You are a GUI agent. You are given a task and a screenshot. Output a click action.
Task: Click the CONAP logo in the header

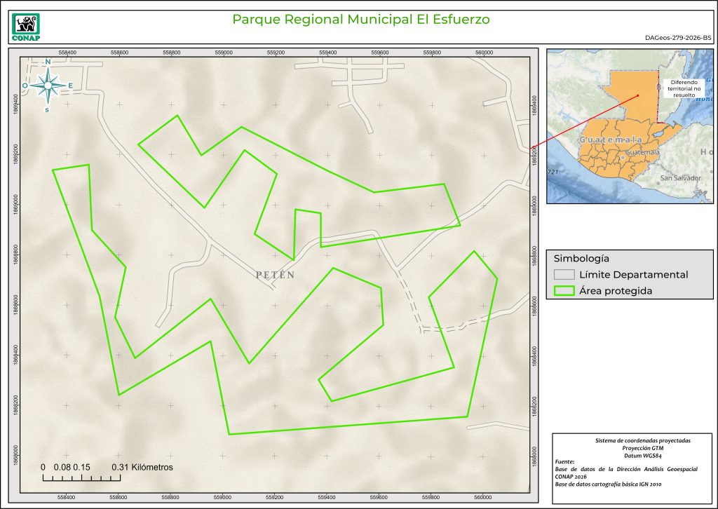pyautogui.click(x=26, y=27)
